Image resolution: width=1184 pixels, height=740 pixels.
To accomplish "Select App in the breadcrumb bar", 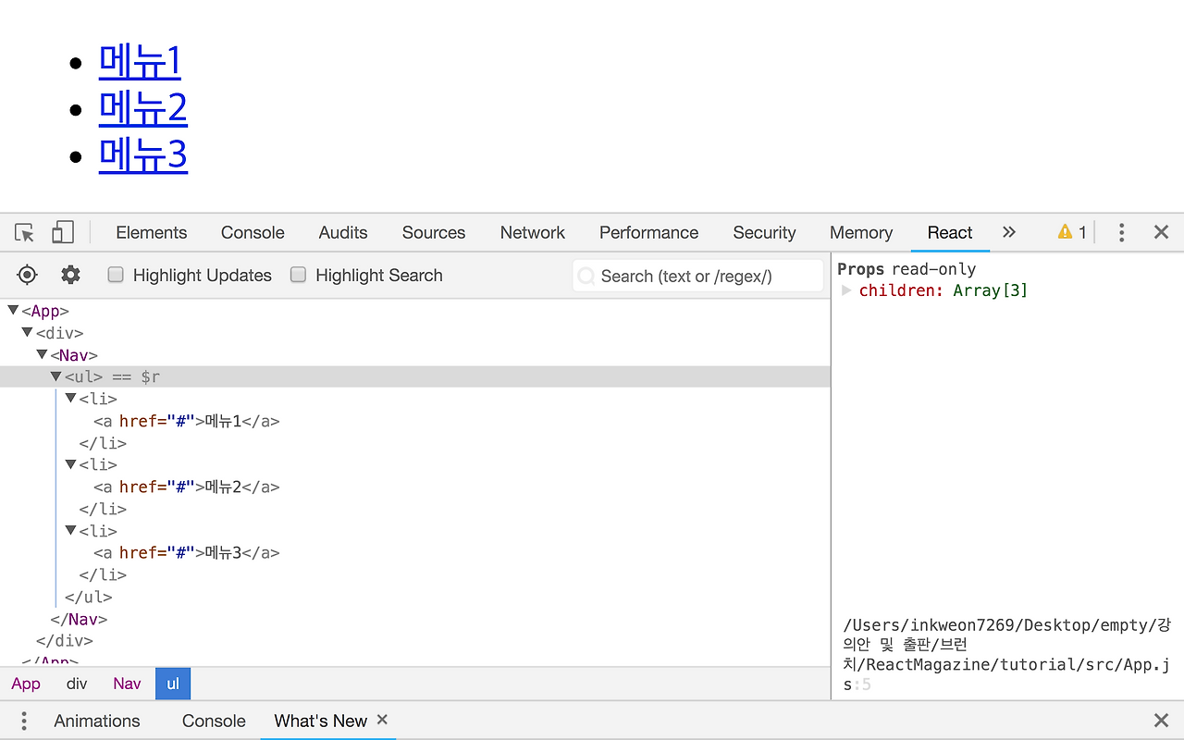I will point(26,684).
